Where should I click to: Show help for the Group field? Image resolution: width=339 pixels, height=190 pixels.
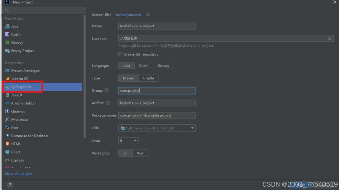(107, 90)
